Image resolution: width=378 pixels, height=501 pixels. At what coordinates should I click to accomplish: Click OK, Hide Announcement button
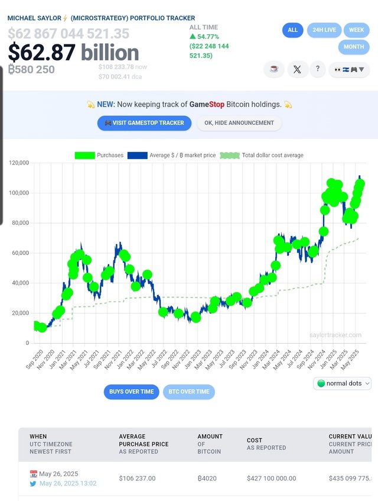click(239, 123)
